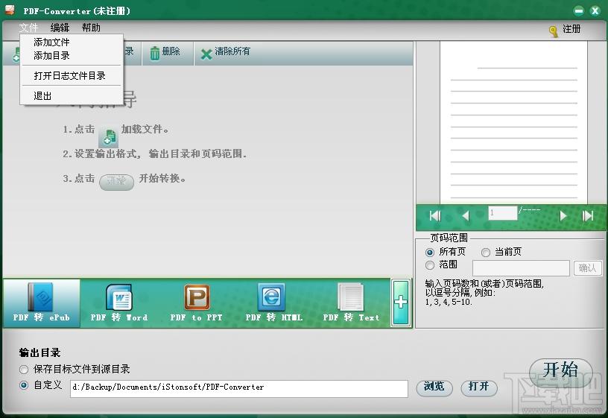Select the 所有页 radio button

[x=430, y=253]
